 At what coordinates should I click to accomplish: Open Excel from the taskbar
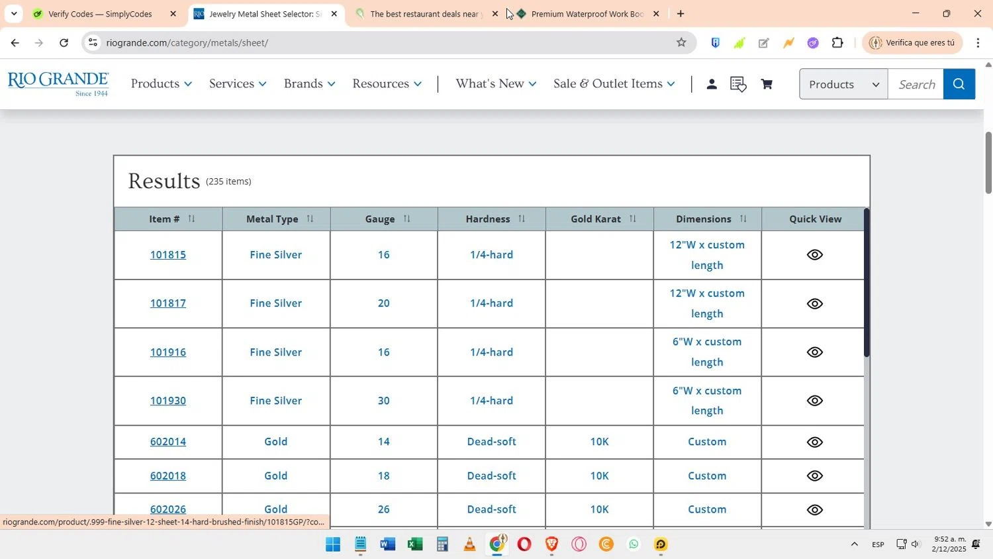point(415,544)
